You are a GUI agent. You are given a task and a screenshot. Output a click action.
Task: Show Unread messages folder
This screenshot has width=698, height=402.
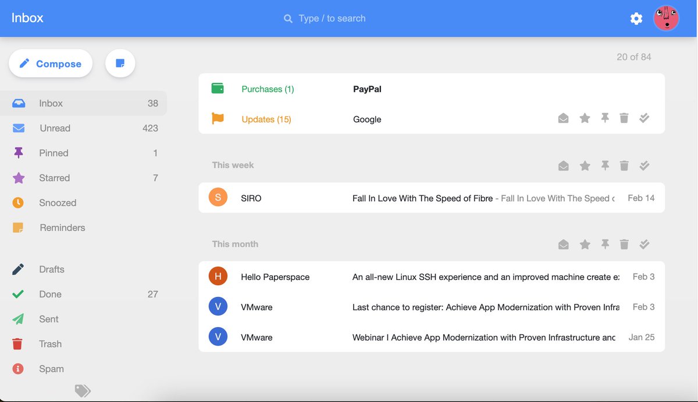[x=84, y=128]
